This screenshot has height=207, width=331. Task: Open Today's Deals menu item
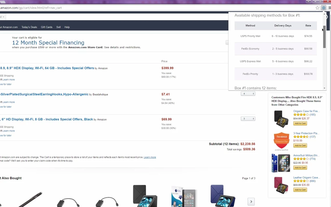tap(29, 27)
